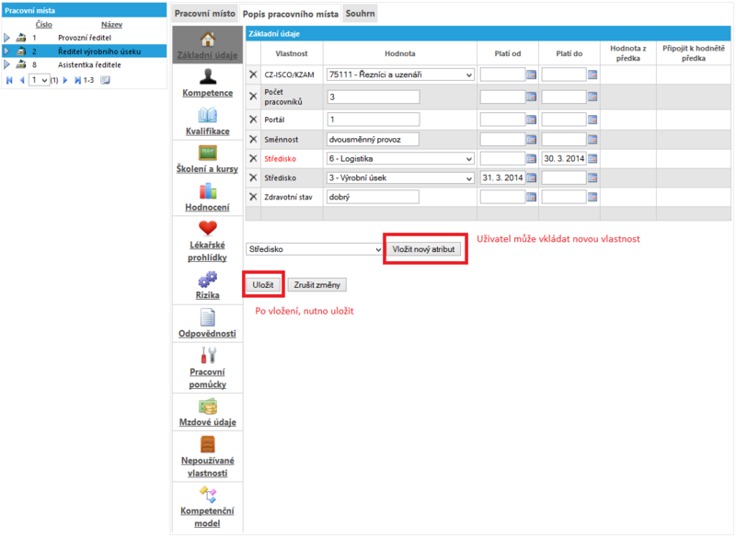Open the 6 - Logistika dropdown
The width and height of the screenshot is (736, 537).
pos(400,158)
